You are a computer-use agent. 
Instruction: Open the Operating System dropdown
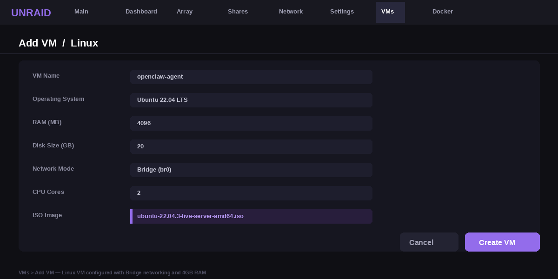pos(251,100)
